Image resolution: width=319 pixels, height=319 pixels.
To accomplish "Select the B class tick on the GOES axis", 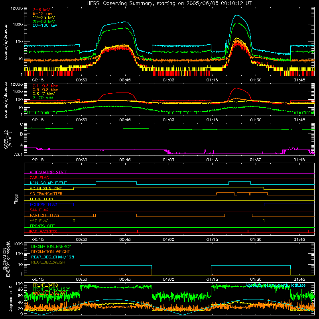I will click(22, 134).
